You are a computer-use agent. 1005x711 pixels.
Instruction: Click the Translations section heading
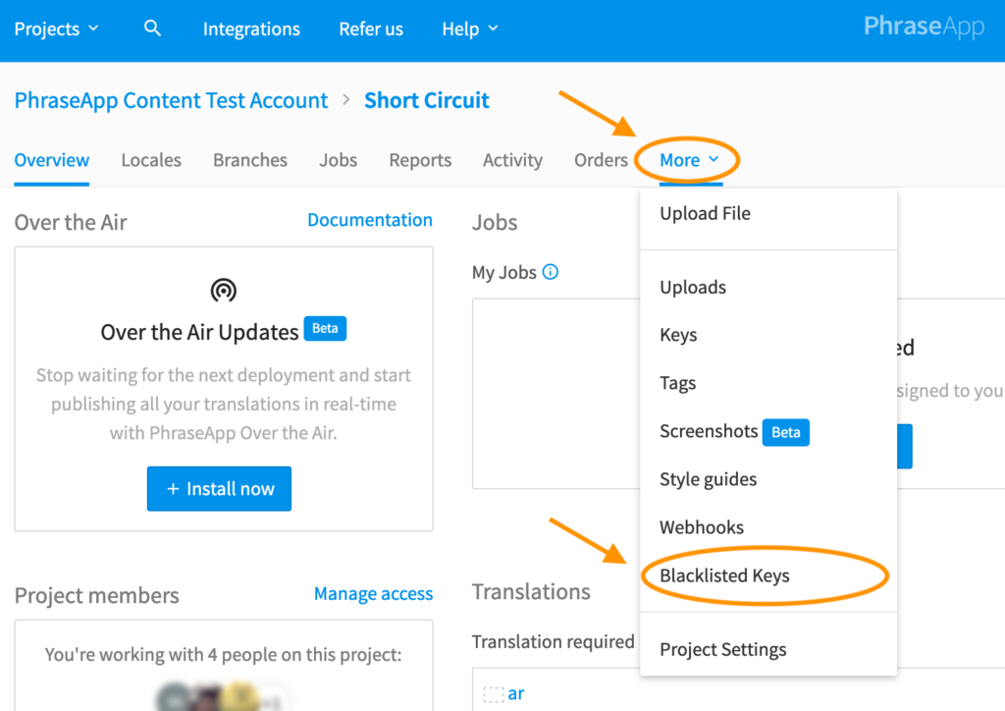pyautogui.click(x=531, y=592)
